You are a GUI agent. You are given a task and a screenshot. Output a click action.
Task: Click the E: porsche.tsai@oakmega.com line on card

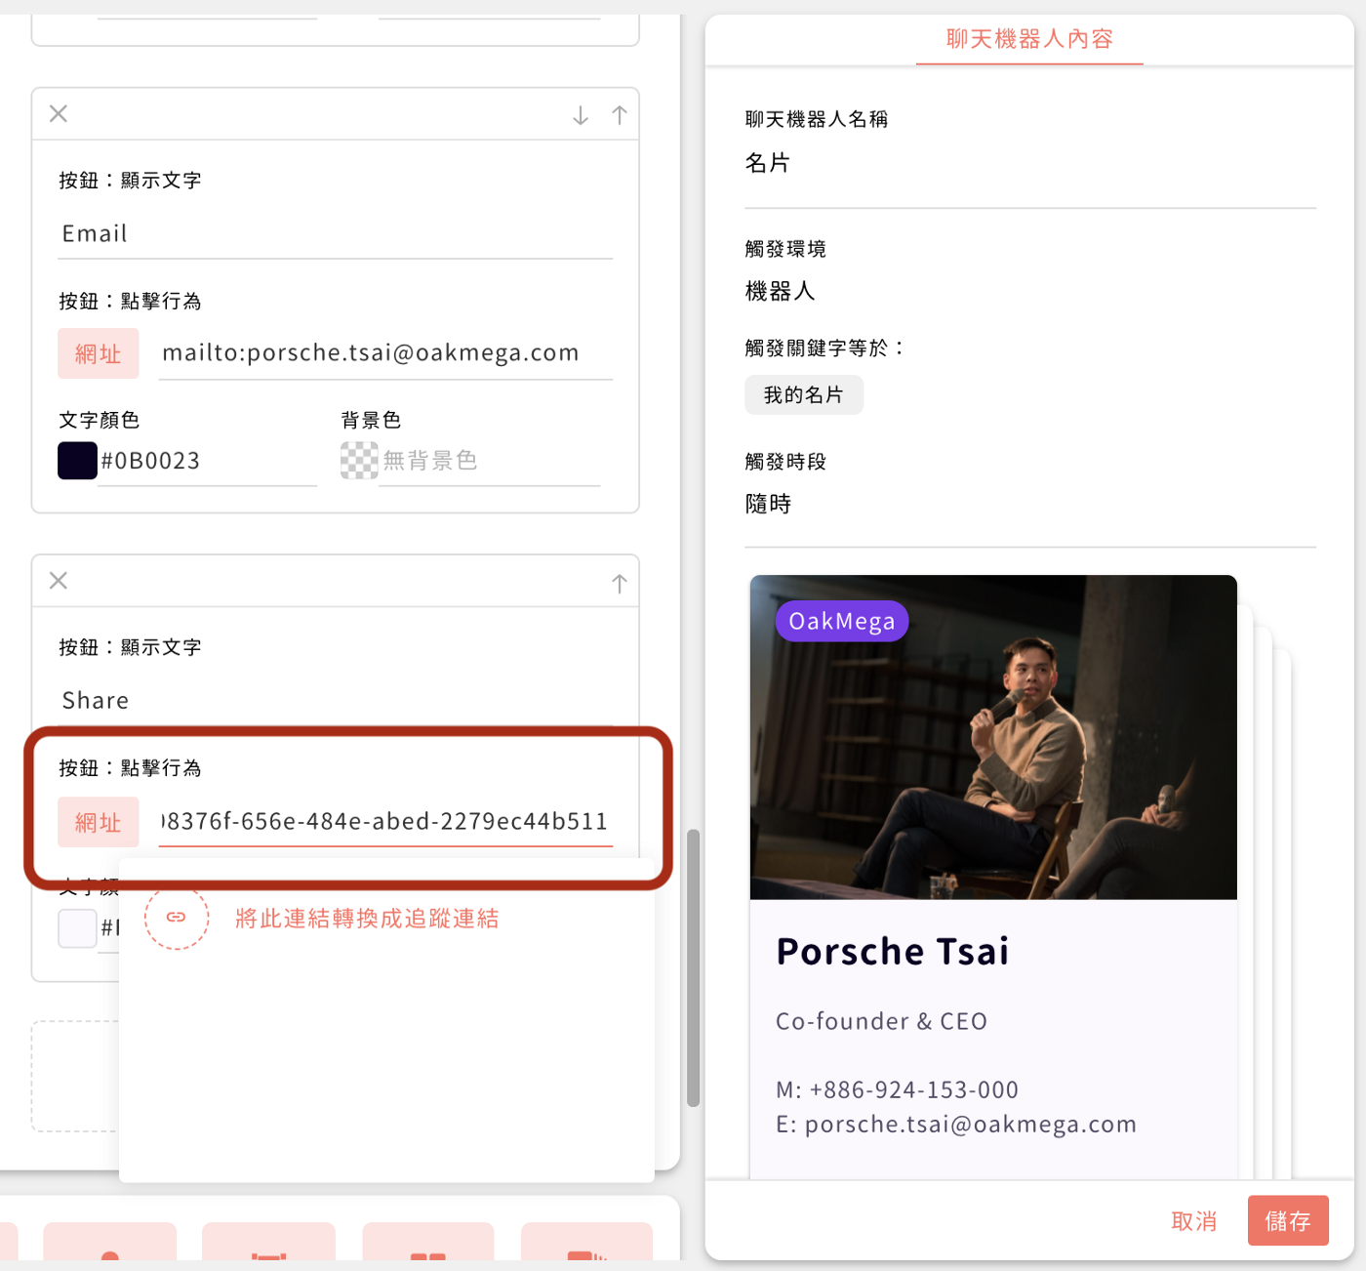pos(956,1125)
